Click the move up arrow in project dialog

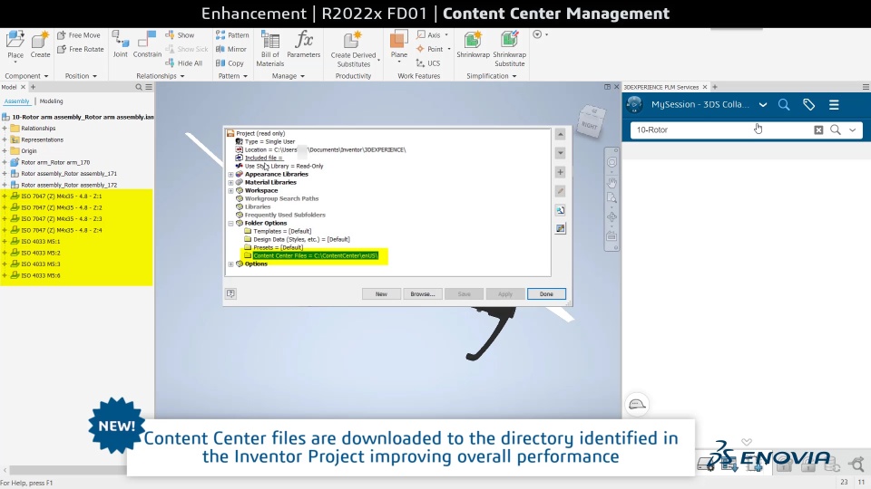[x=561, y=134]
